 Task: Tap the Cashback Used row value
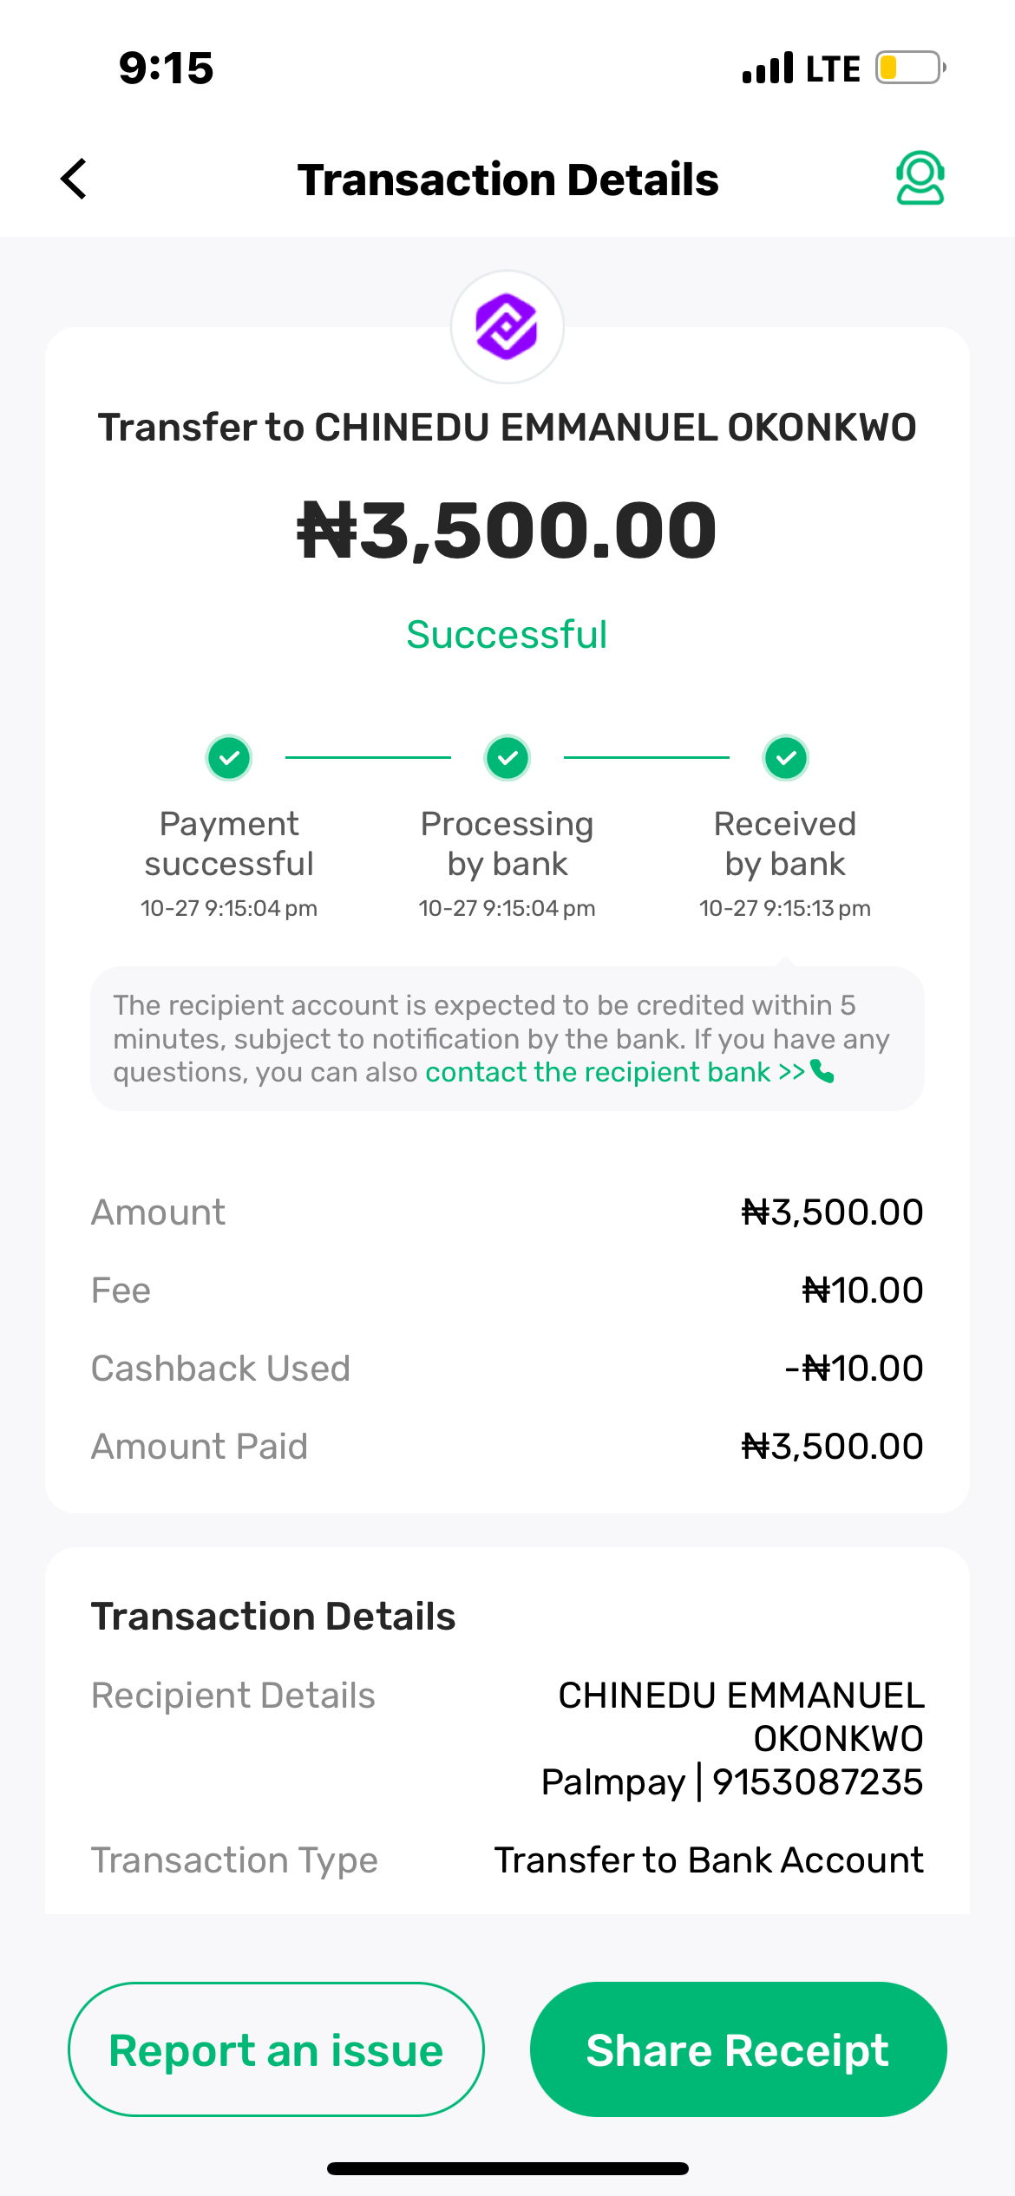(854, 1369)
